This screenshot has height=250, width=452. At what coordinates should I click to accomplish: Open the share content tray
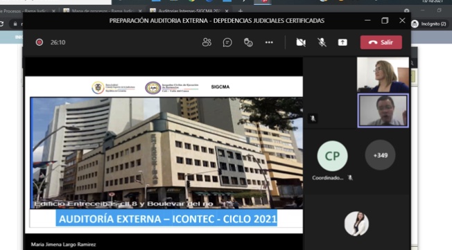pyautogui.click(x=342, y=42)
